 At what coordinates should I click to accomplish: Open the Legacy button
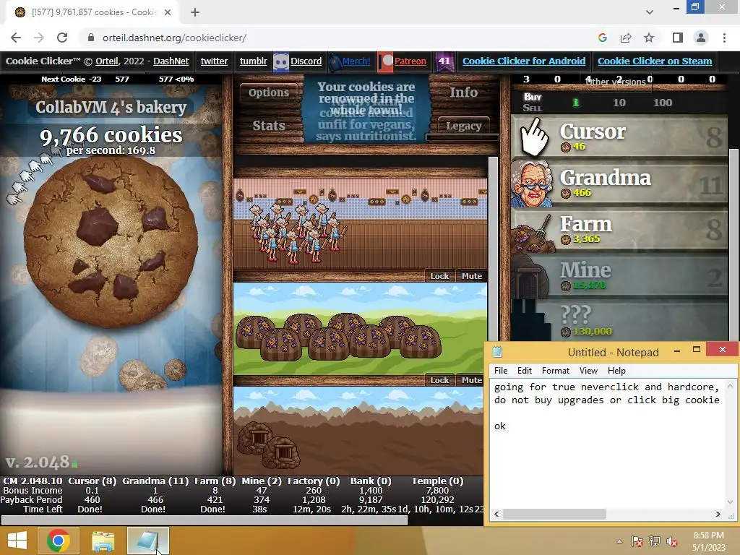click(463, 126)
